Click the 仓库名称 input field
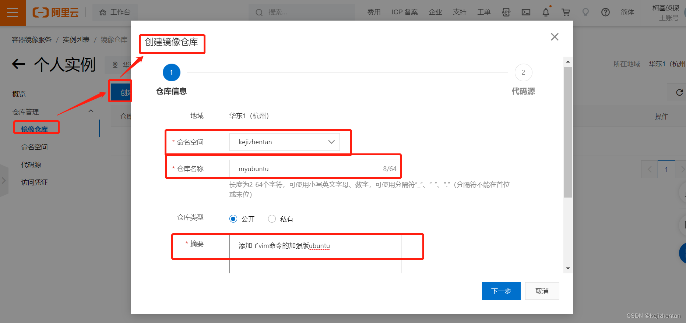 pyautogui.click(x=315, y=168)
